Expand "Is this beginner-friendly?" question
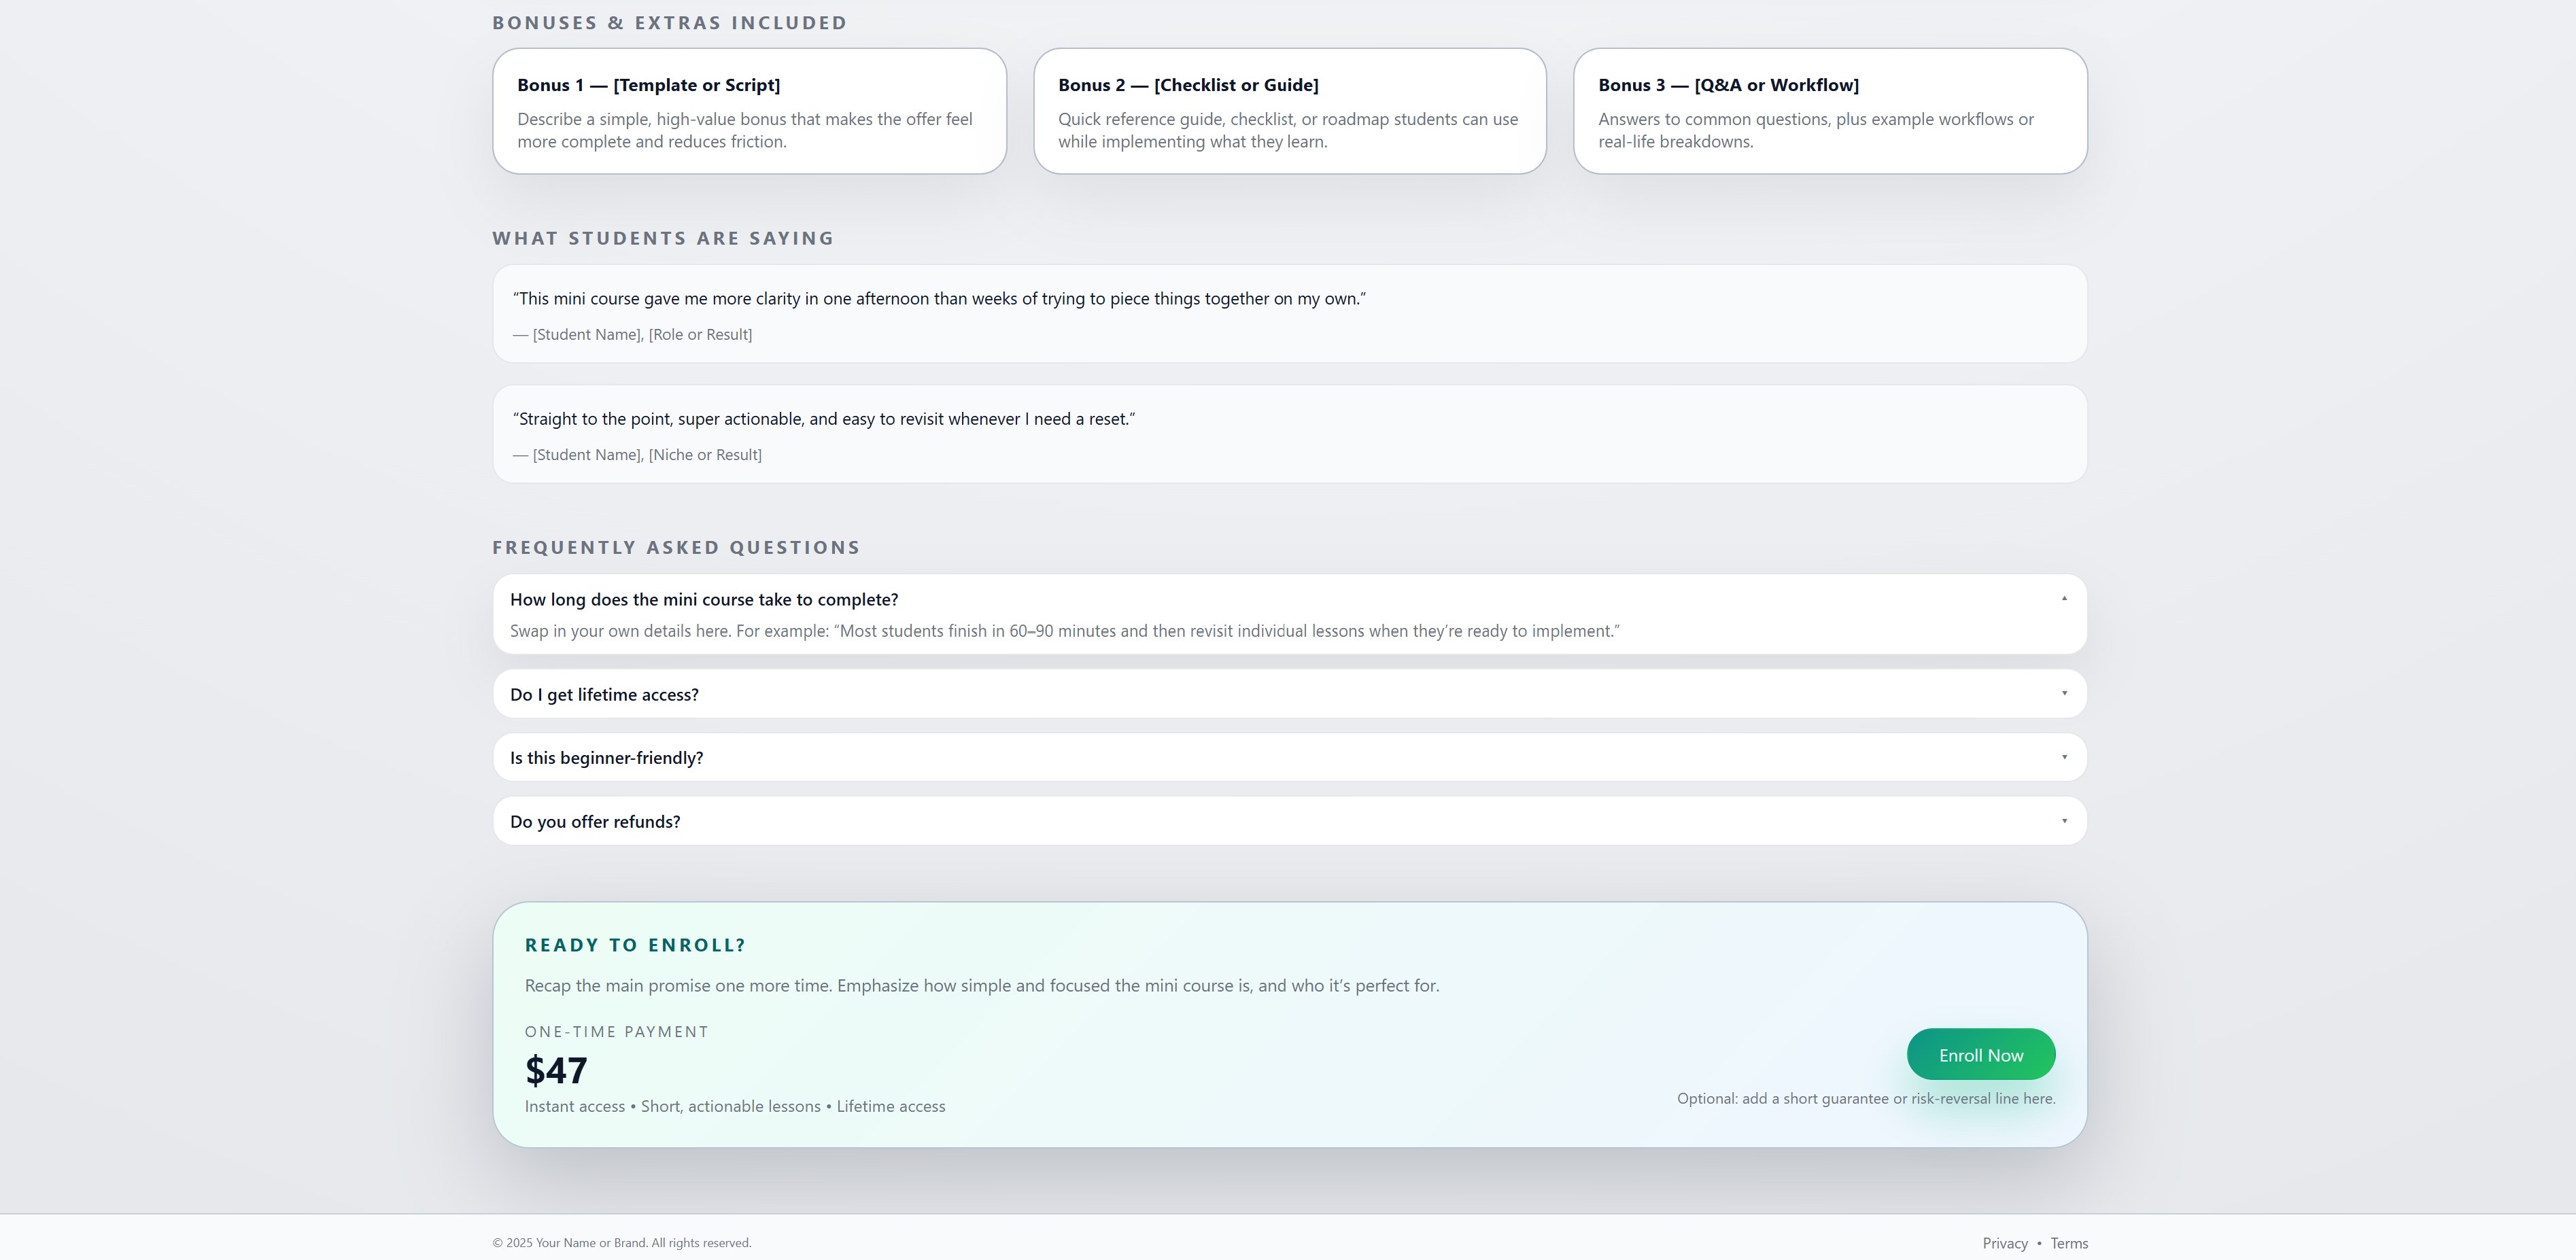This screenshot has height=1260, width=2576. [x=606, y=758]
